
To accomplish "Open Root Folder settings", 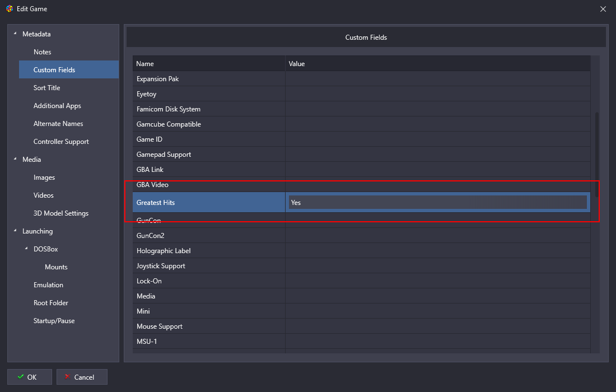I will point(50,303).
